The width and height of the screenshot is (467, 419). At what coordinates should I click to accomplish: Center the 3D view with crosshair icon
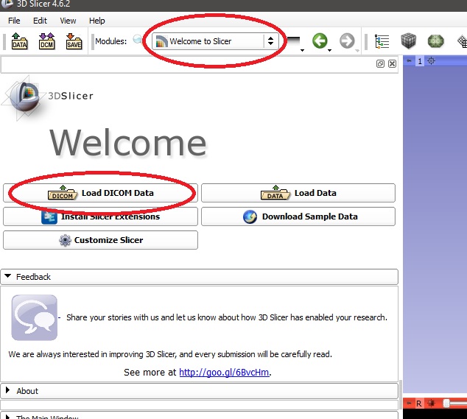point(432,62)
